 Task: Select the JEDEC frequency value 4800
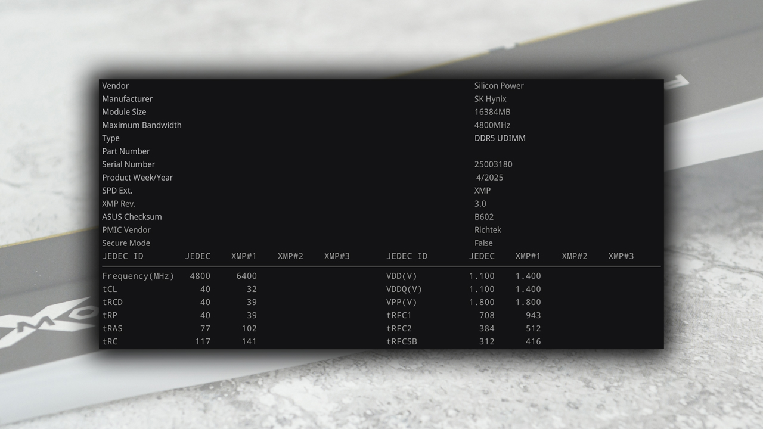[x=200, y=276]
